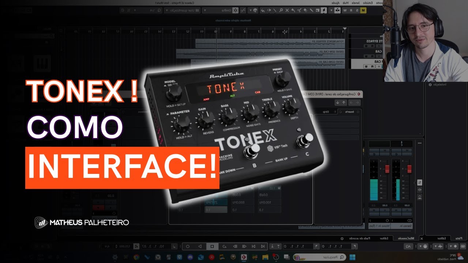Open the Estúdio menu
The height and width of the screenshot is (263, 468).
[x=368, y=3]
